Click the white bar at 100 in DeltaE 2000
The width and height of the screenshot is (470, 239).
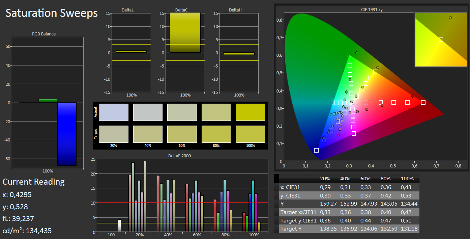point(119,225)
